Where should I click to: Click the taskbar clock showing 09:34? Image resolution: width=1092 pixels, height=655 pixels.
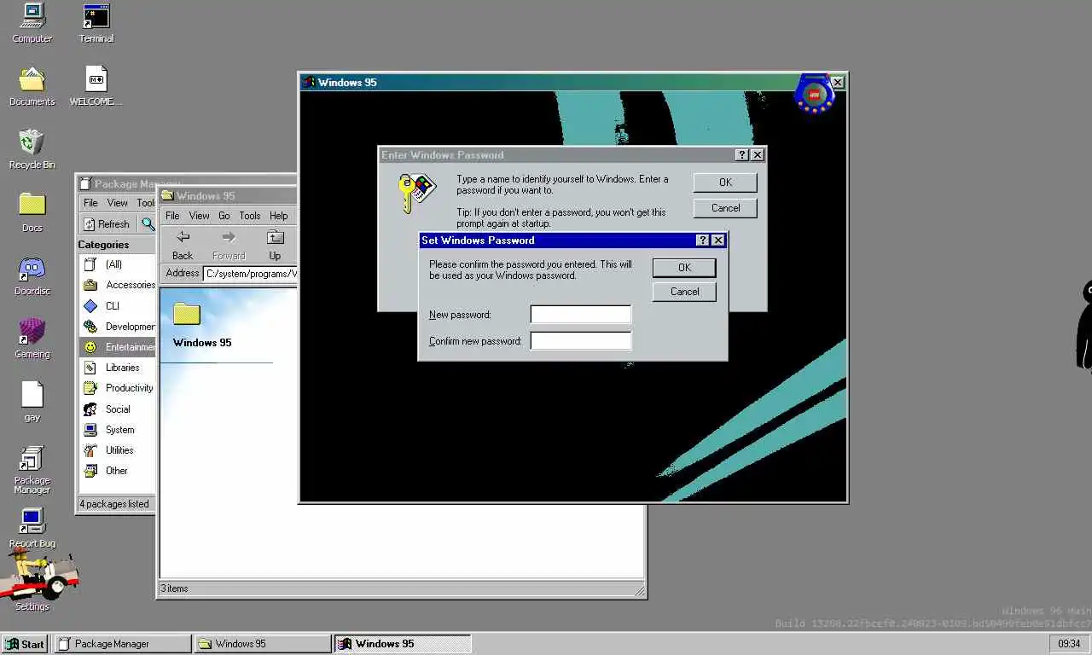click(x=1069, y=644)
